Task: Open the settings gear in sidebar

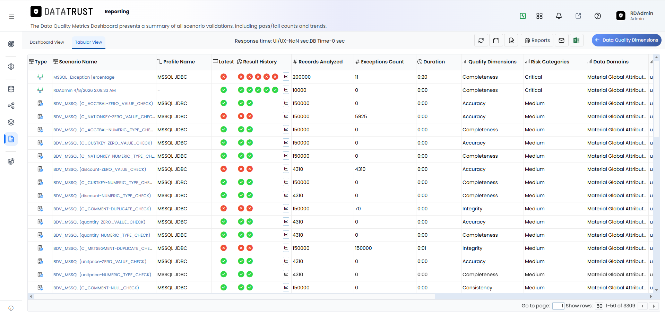Action: click(x=11, y=67)
